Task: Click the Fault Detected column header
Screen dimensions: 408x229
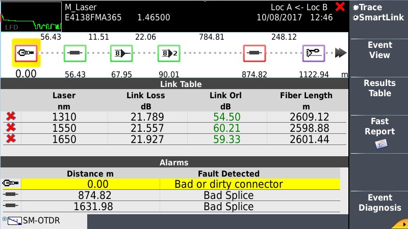Action: (x=228, y=174)
